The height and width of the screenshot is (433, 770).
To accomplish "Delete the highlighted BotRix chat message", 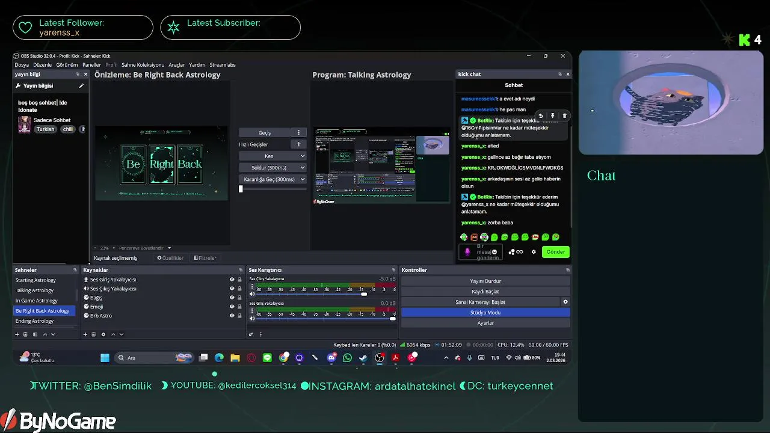I will (x=564, y=115).
